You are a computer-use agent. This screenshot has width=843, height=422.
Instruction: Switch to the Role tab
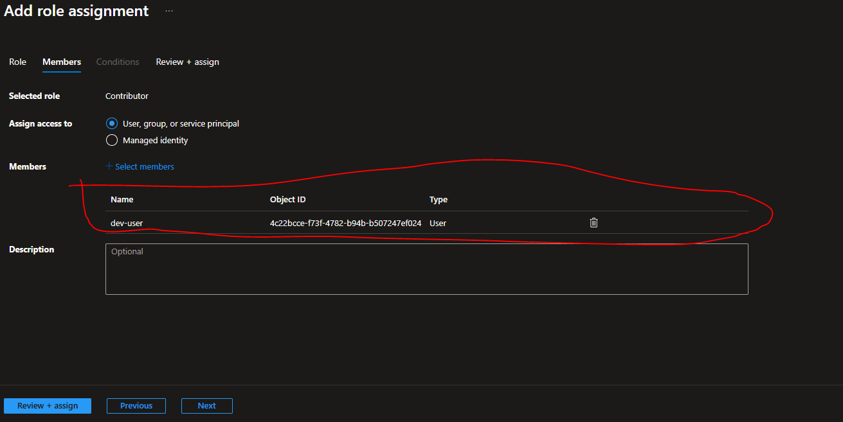[18, 62]
